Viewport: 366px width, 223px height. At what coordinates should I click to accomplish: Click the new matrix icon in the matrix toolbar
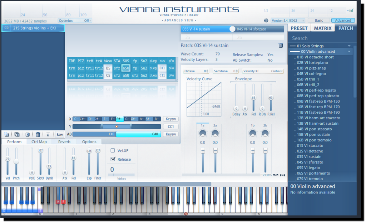[x=6, y=134]
